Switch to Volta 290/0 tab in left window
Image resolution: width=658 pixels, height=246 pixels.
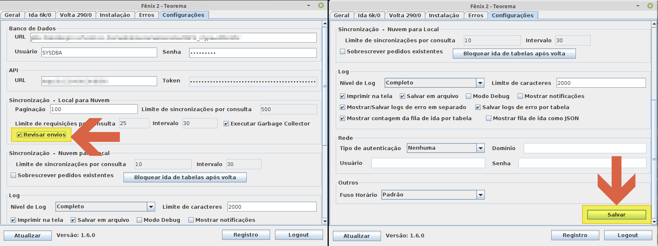(x=76, y=15)
